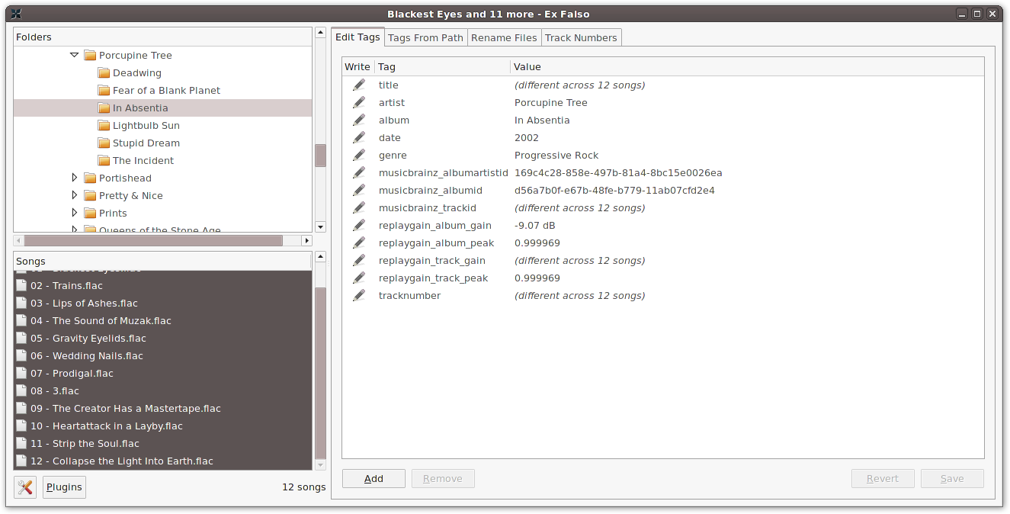Open the Tags From Path tab
The width and height of the screenshot is (1010, 514).
pos(425,37)
